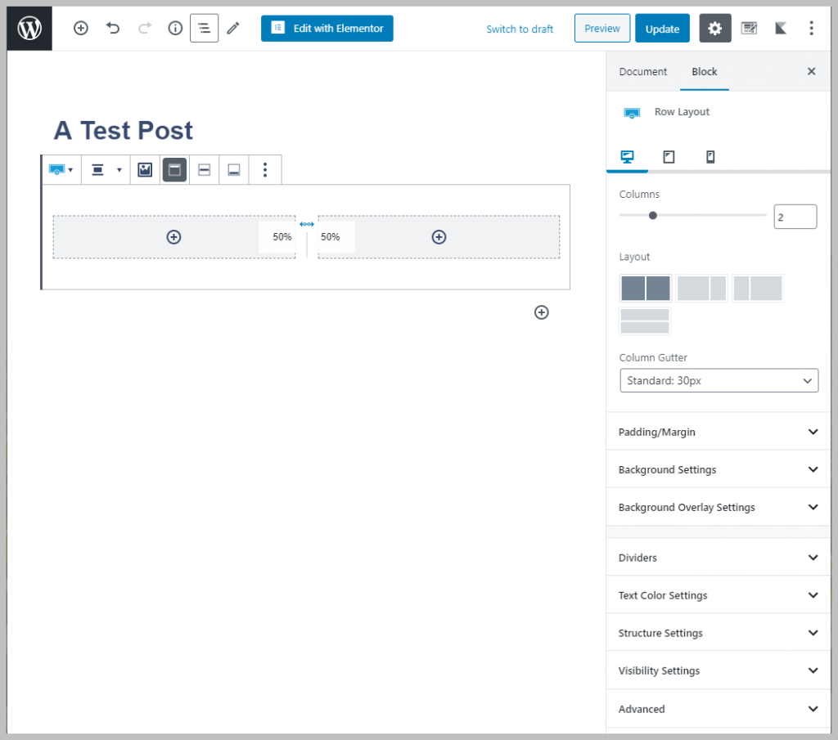Open the settings gear icon
The height and width of the screenshot is (740, 838).
tap(715, 29)
